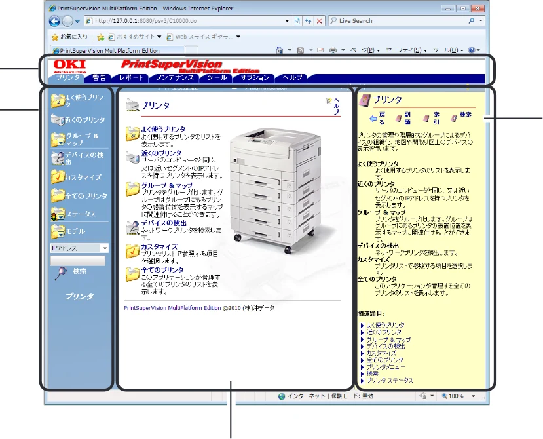Expand sidebar グループ & マップ dropdown folder
543x439 pixels.
tap(58, 140)
